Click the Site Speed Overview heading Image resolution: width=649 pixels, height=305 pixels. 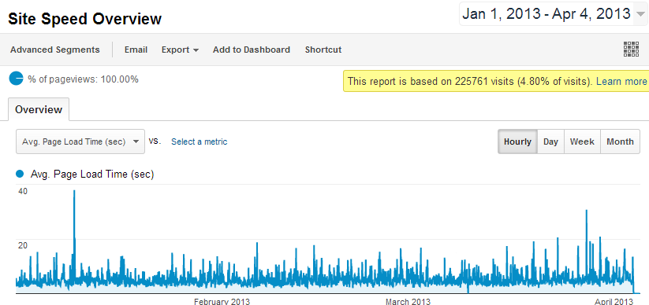pyautogui.click(x=84, y=19)
